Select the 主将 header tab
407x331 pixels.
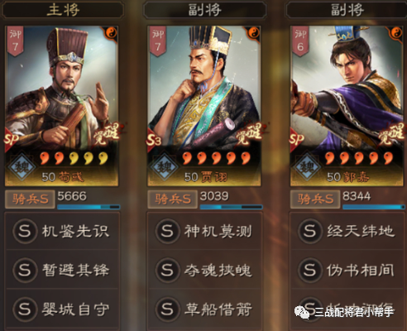point(63,9)
